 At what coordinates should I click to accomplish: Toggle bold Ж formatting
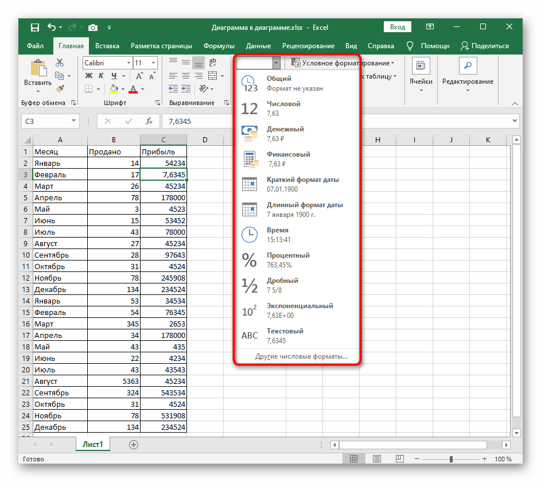pos(89,76)
